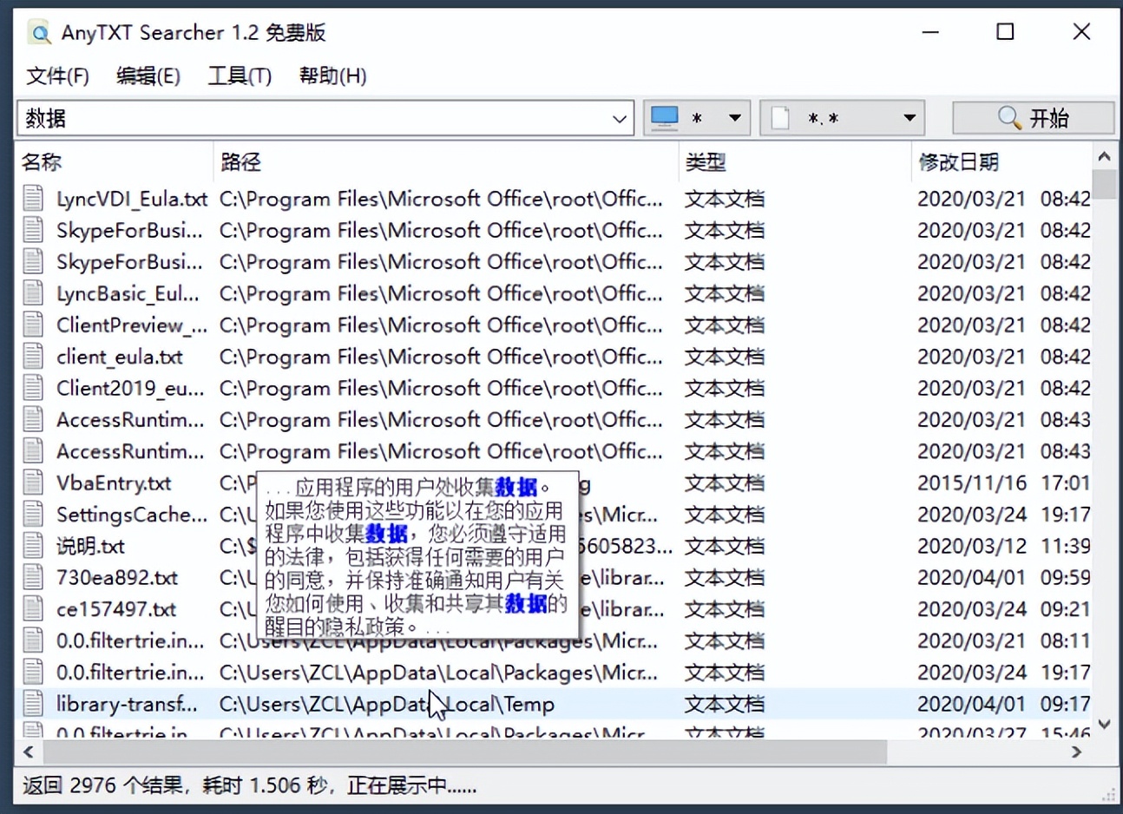Click the date 2020/03/24 09:21
Viewport: 1123px width, 814px height.
1003,609
